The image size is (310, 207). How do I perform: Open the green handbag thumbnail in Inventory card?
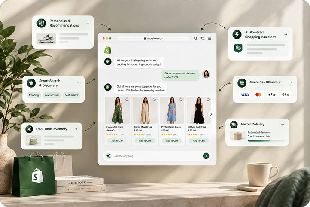33,140
